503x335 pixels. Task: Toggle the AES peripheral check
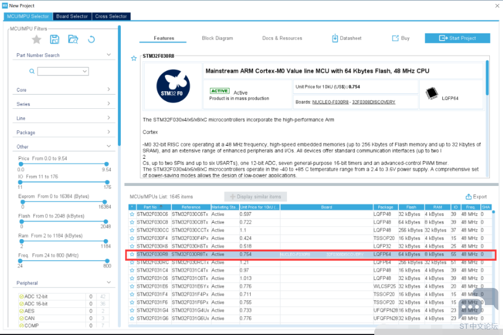coord(22,311)
